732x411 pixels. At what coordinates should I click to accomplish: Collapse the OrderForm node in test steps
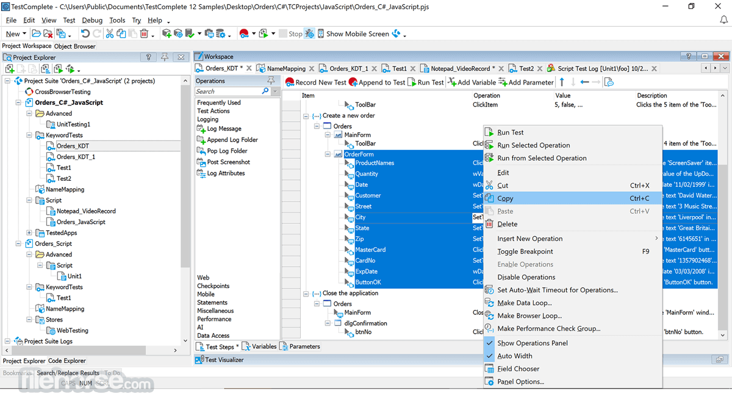(328, 155)
